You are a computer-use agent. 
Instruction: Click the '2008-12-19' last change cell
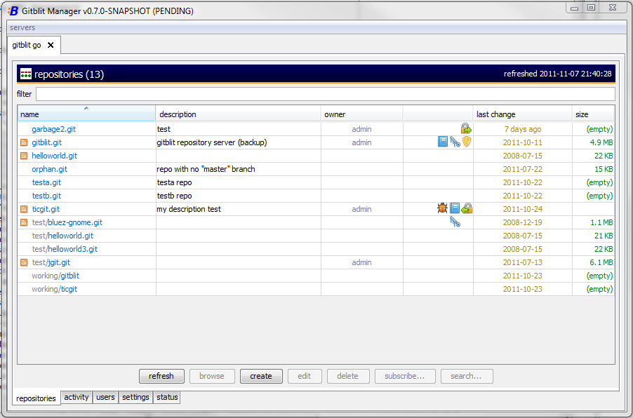coord(522,222)
